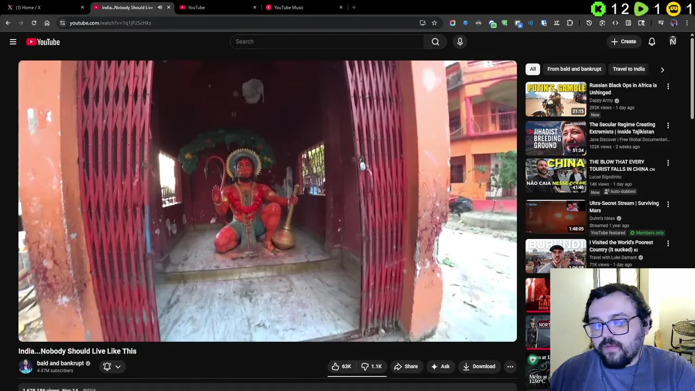Click the main video player

pos(268,201)
